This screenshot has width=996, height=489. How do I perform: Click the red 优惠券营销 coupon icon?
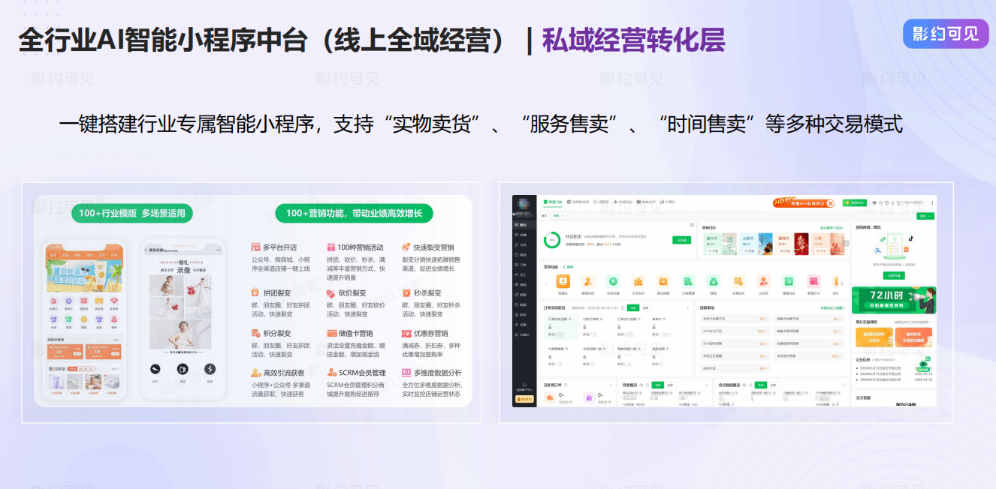click(x=406, y=333)
